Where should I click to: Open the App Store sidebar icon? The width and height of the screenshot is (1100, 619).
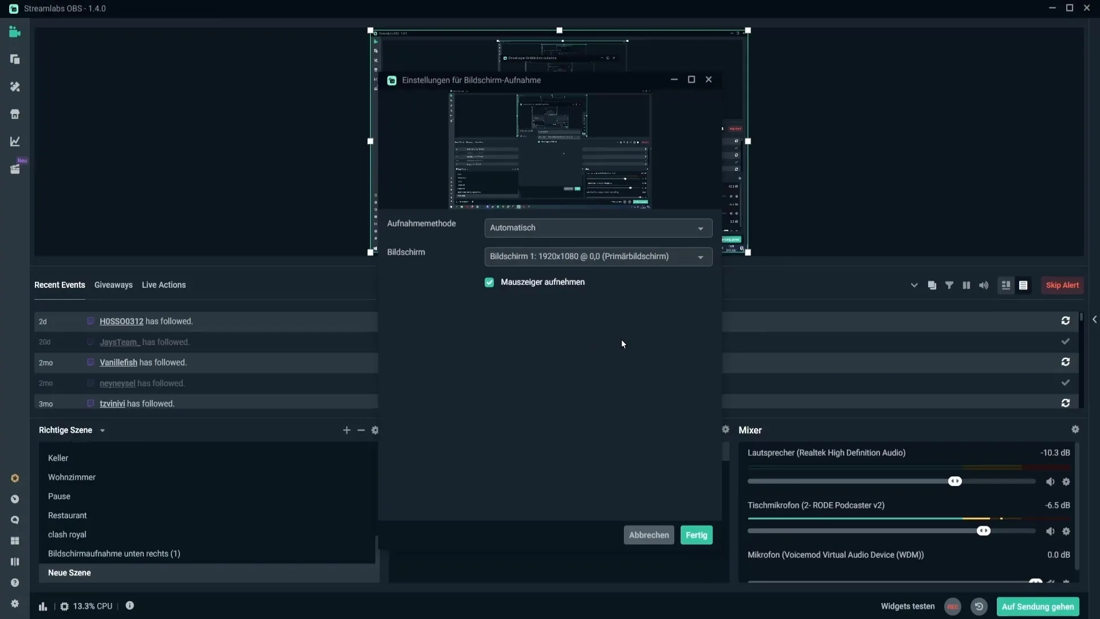tap(15, 114)
